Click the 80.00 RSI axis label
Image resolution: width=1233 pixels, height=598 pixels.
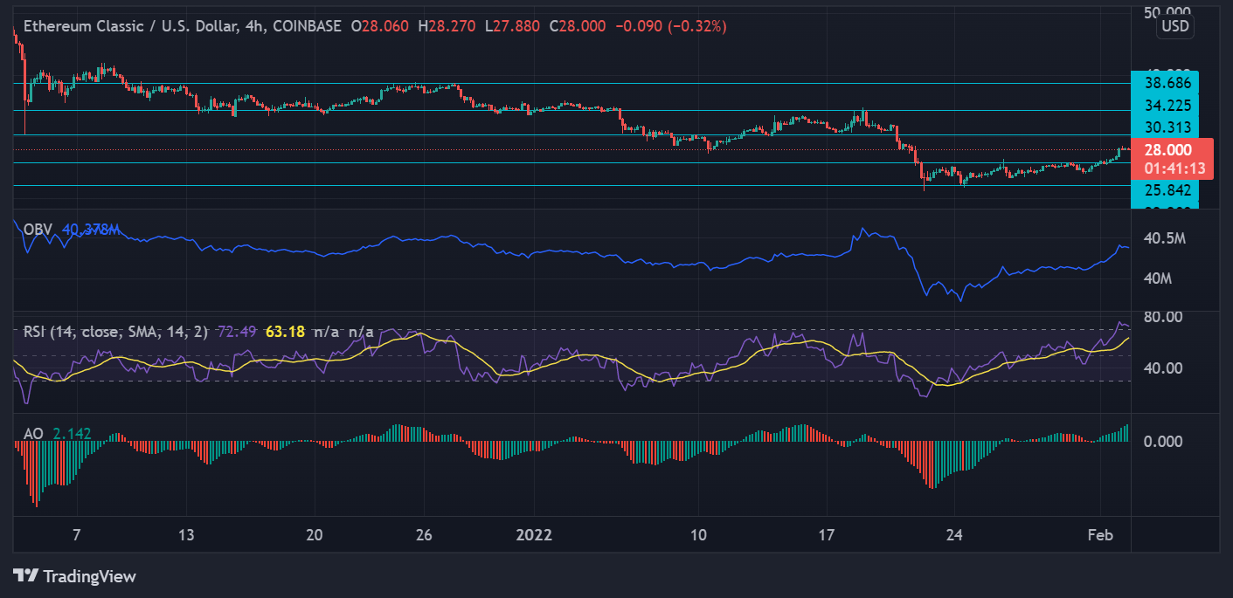tap(1163, 316)
